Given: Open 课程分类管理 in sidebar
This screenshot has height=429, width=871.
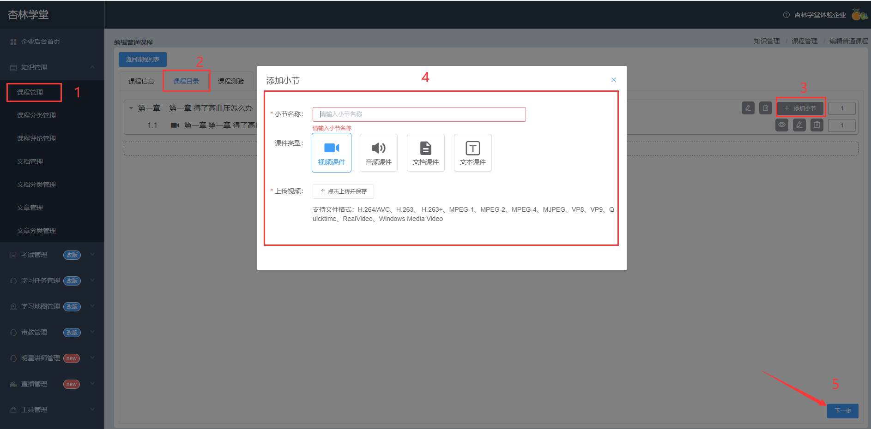Looking at the screenshot, I should 36,115.
